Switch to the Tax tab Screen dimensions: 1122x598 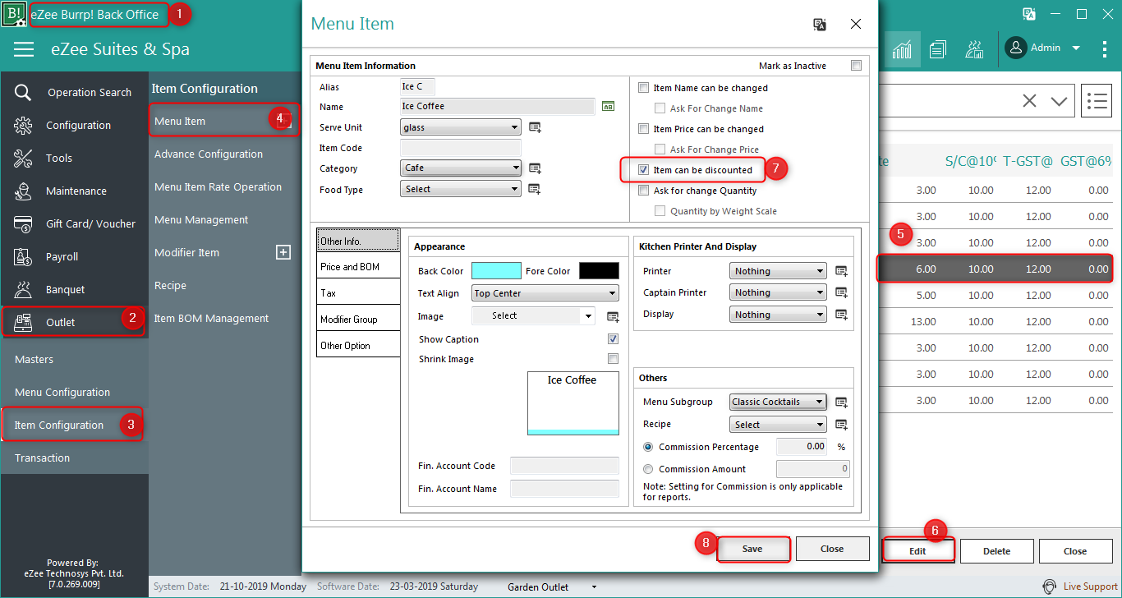pos(359,293)
